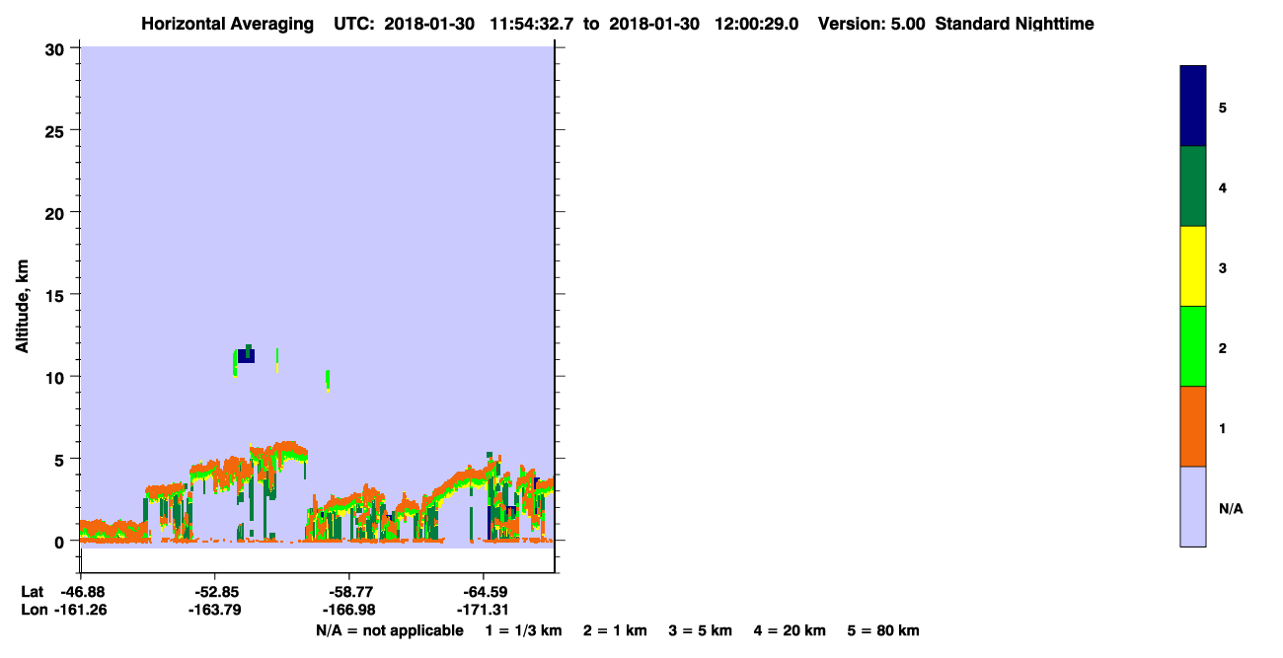Click the legend text '1 = 1/3 km'
1283x658 pixels.
(523, 630)
